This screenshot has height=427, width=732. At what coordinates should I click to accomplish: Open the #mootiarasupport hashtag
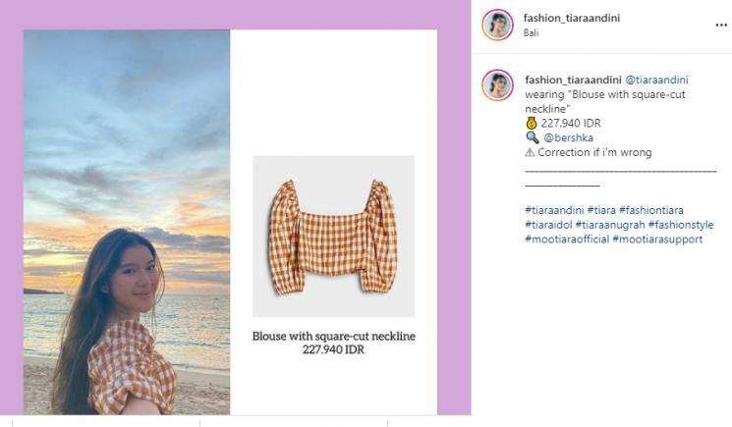point(657,239)
